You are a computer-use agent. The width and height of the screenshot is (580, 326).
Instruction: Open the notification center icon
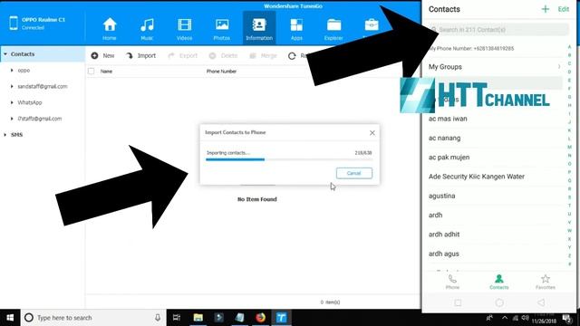[x=566, y=318]
